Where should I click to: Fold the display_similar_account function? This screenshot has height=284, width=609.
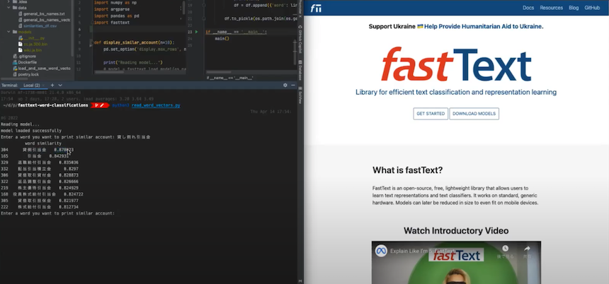[91, 42]
